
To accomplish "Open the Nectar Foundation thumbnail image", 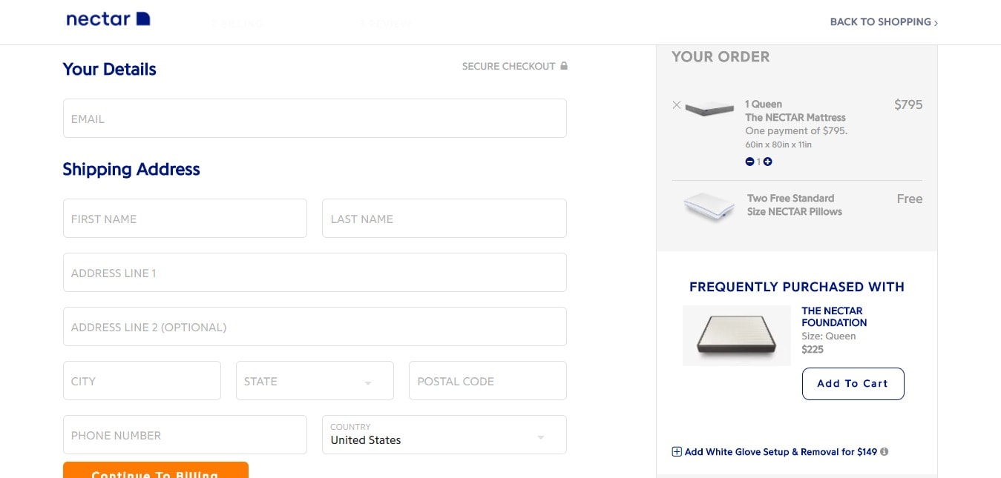I will 737,336.
